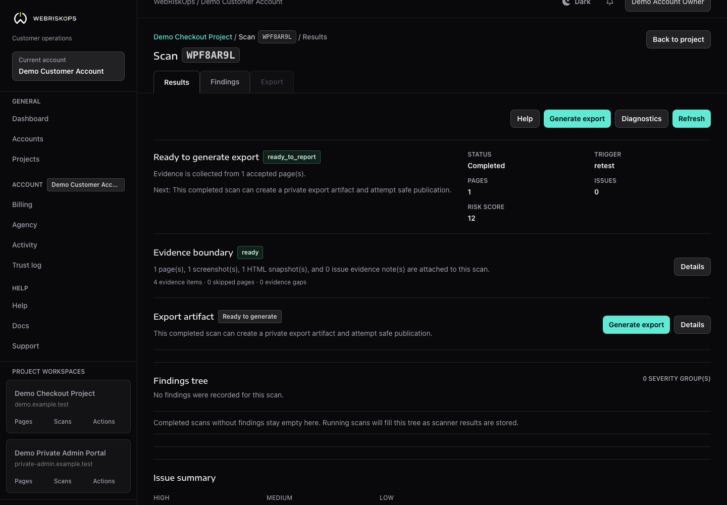Click the Evidence boundary ready badge
Viewport: 727px width, 505px height.
pos(250,252)
